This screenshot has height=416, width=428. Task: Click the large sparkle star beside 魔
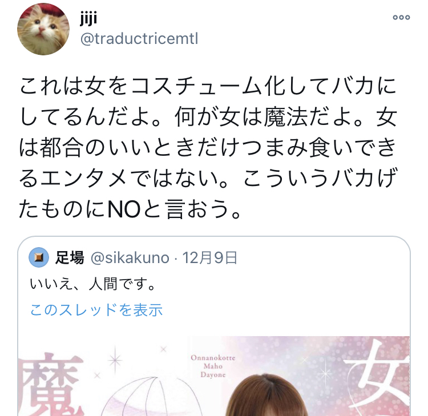(115, 360)
